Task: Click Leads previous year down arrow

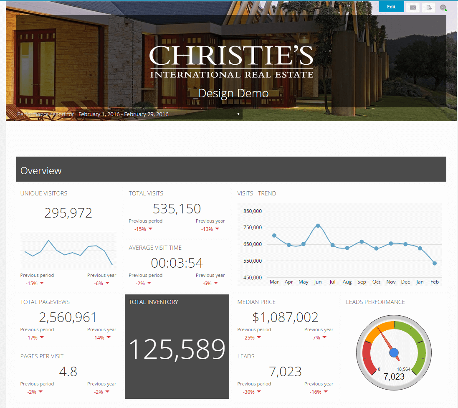Action: tap(326, 391)
